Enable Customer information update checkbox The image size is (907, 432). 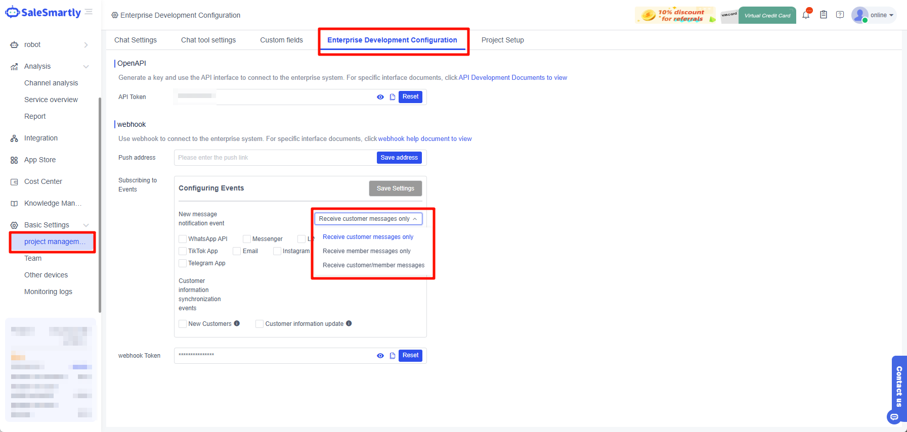(260, 324)
